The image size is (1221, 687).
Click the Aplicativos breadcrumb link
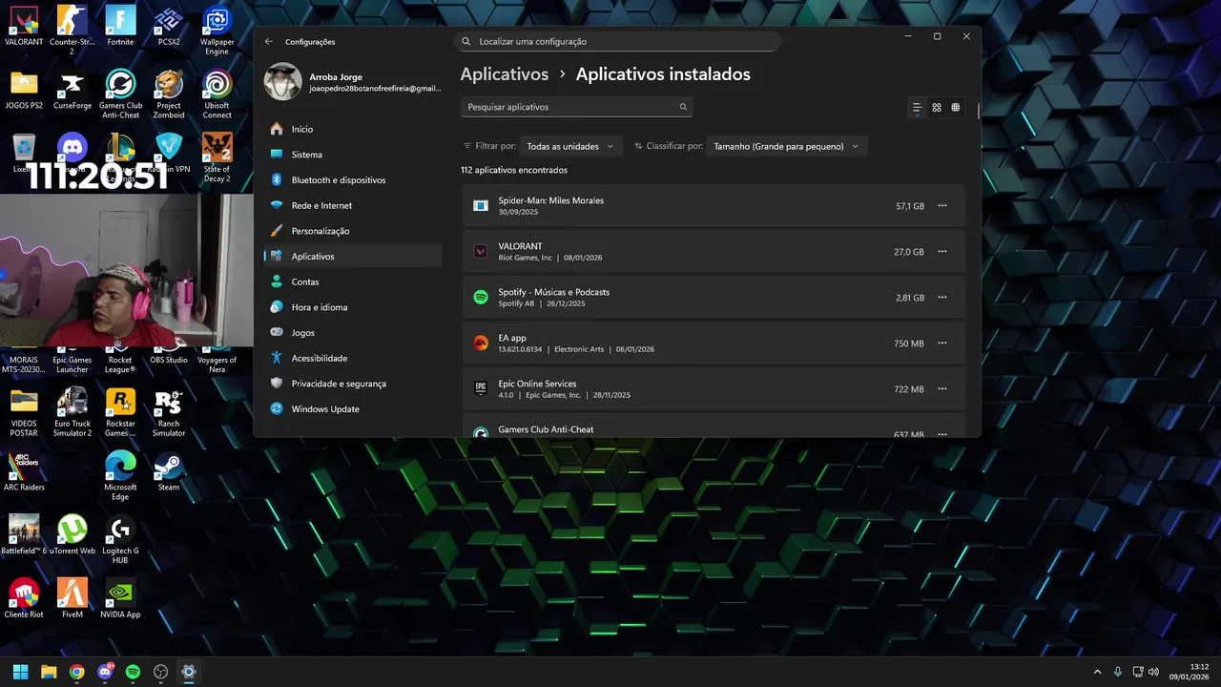[x=505, y=74]
